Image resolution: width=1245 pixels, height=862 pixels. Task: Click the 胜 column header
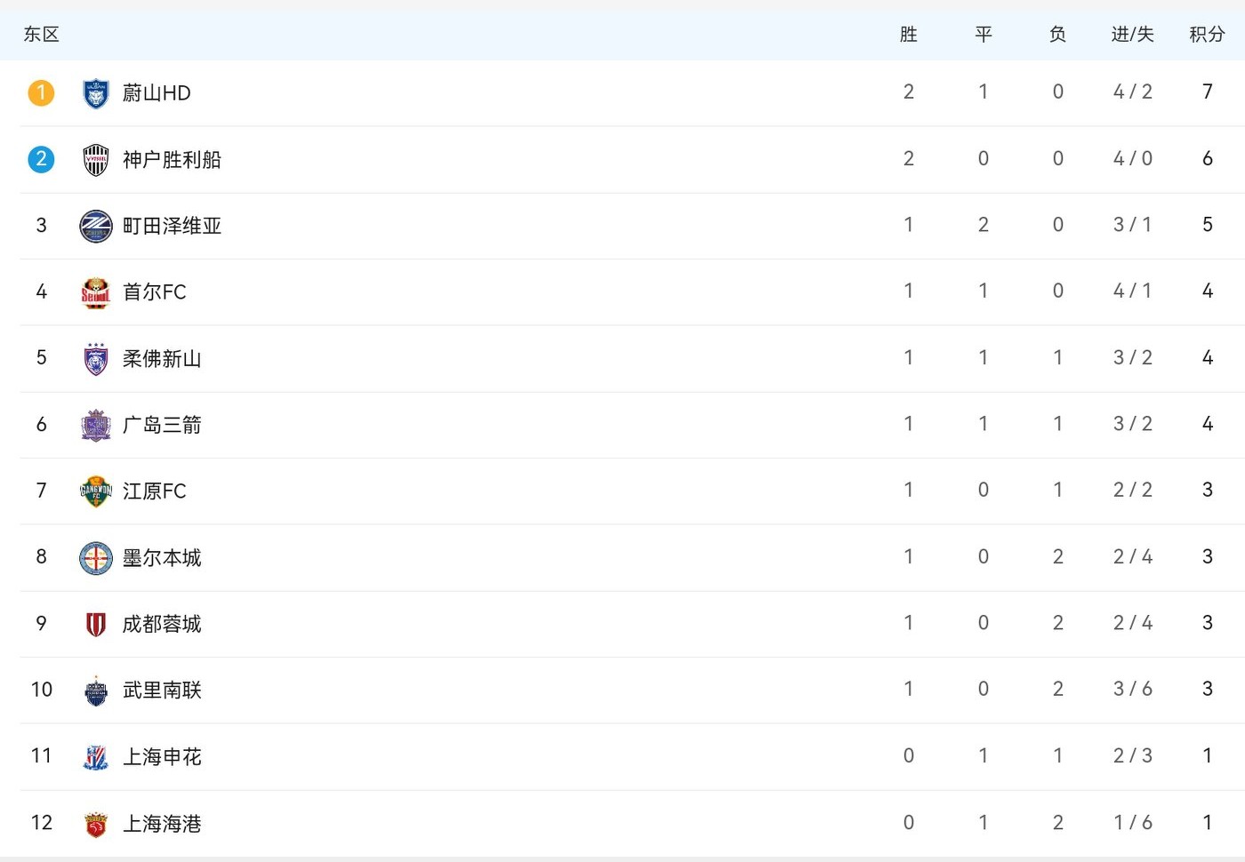[908, 35]
